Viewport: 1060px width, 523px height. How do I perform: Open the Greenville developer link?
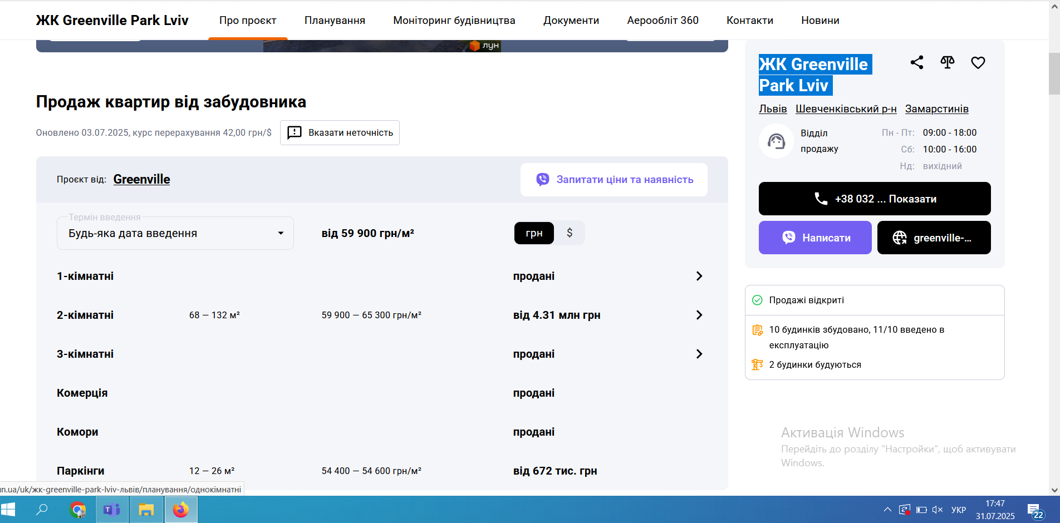tap(142, 179)
